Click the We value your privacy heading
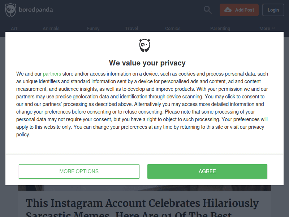This screenshot has width=289, height=217. click(147, 63)
